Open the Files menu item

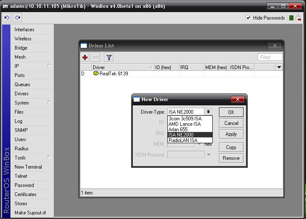pos(32,112)
